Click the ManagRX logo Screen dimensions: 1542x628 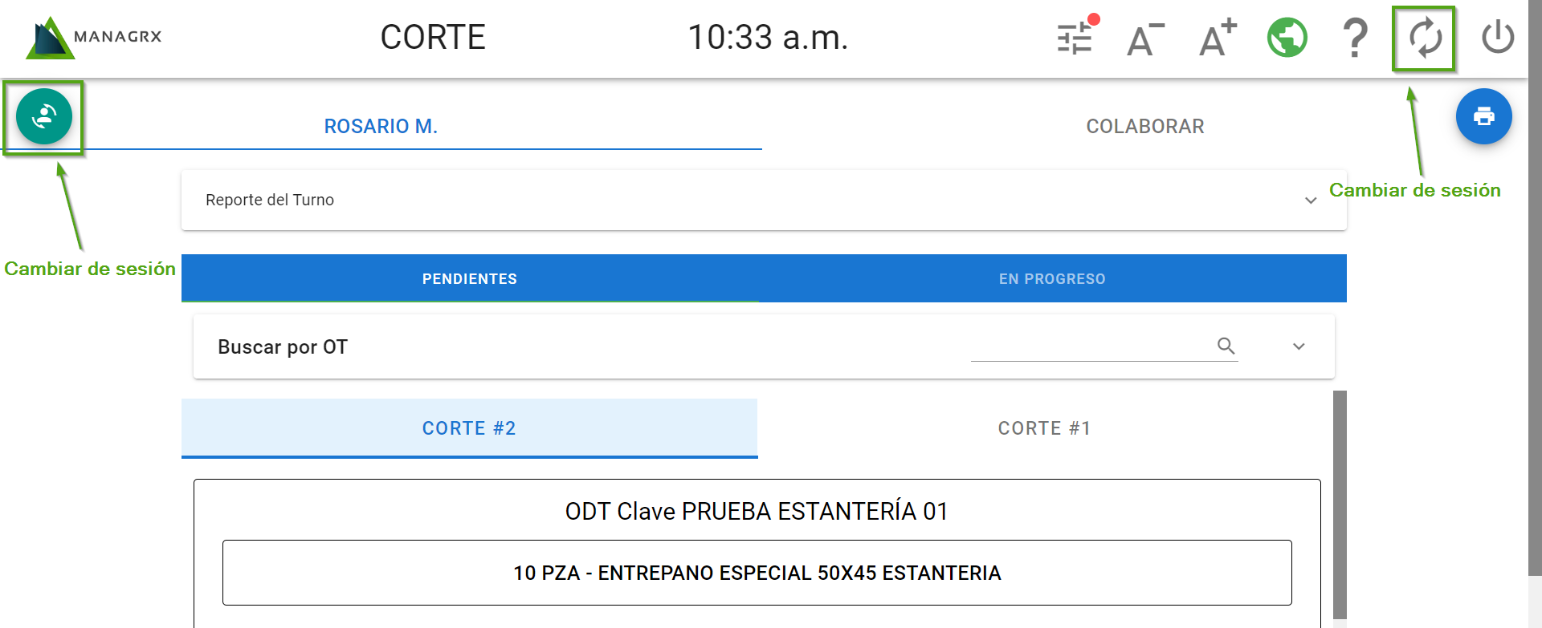click(94, 38)
